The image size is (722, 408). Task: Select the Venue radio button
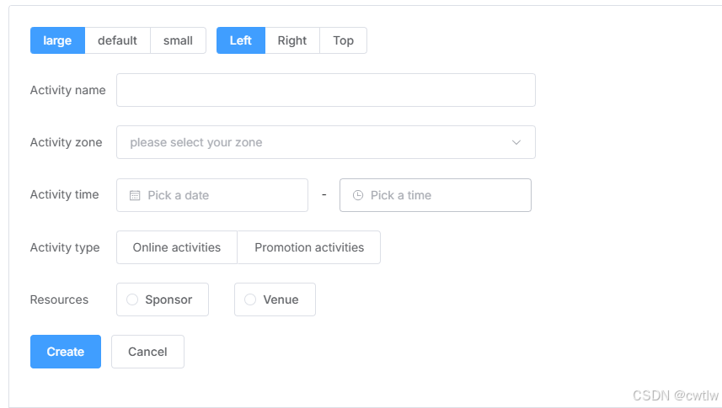275,299
